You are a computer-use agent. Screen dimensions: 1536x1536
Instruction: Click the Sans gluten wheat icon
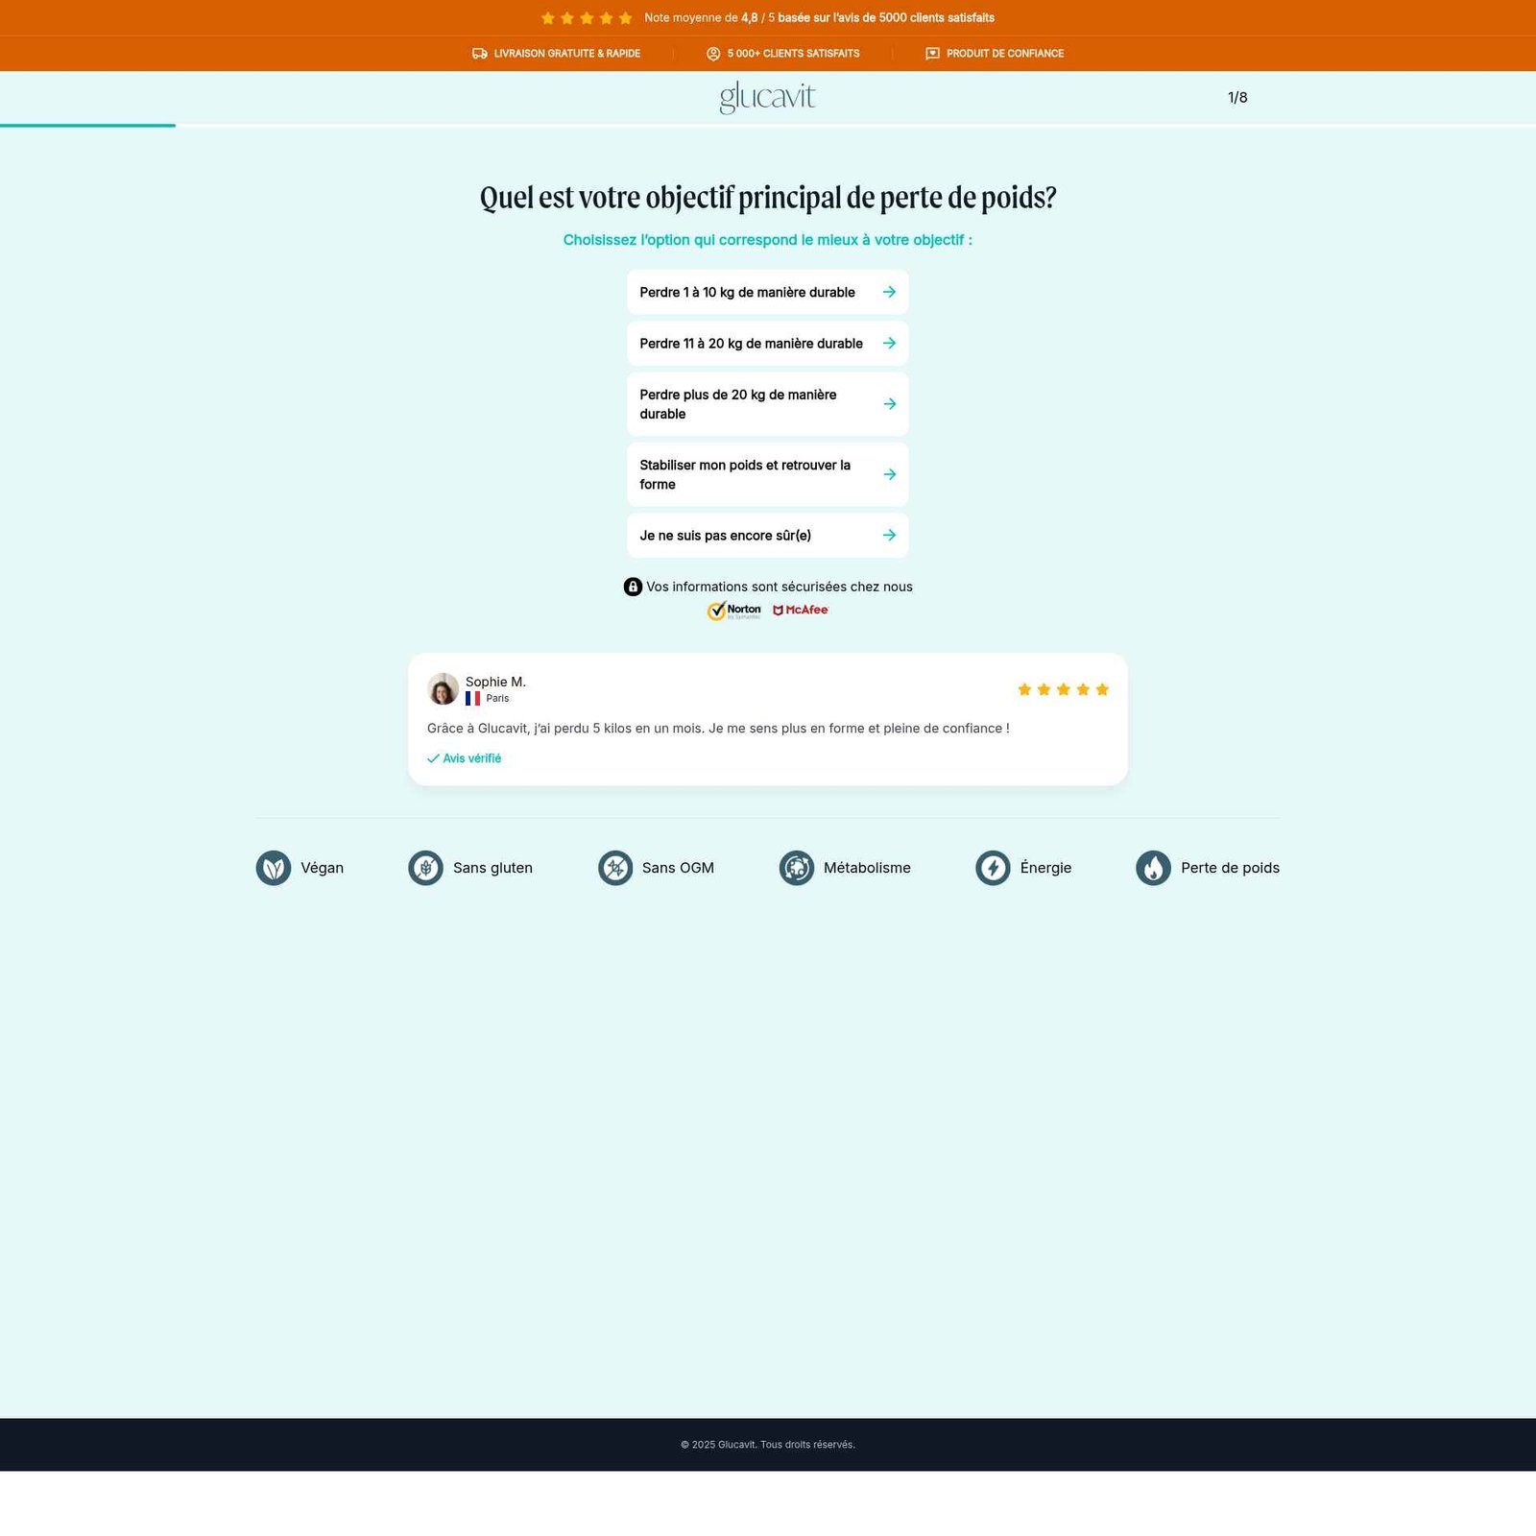[425, 868]
